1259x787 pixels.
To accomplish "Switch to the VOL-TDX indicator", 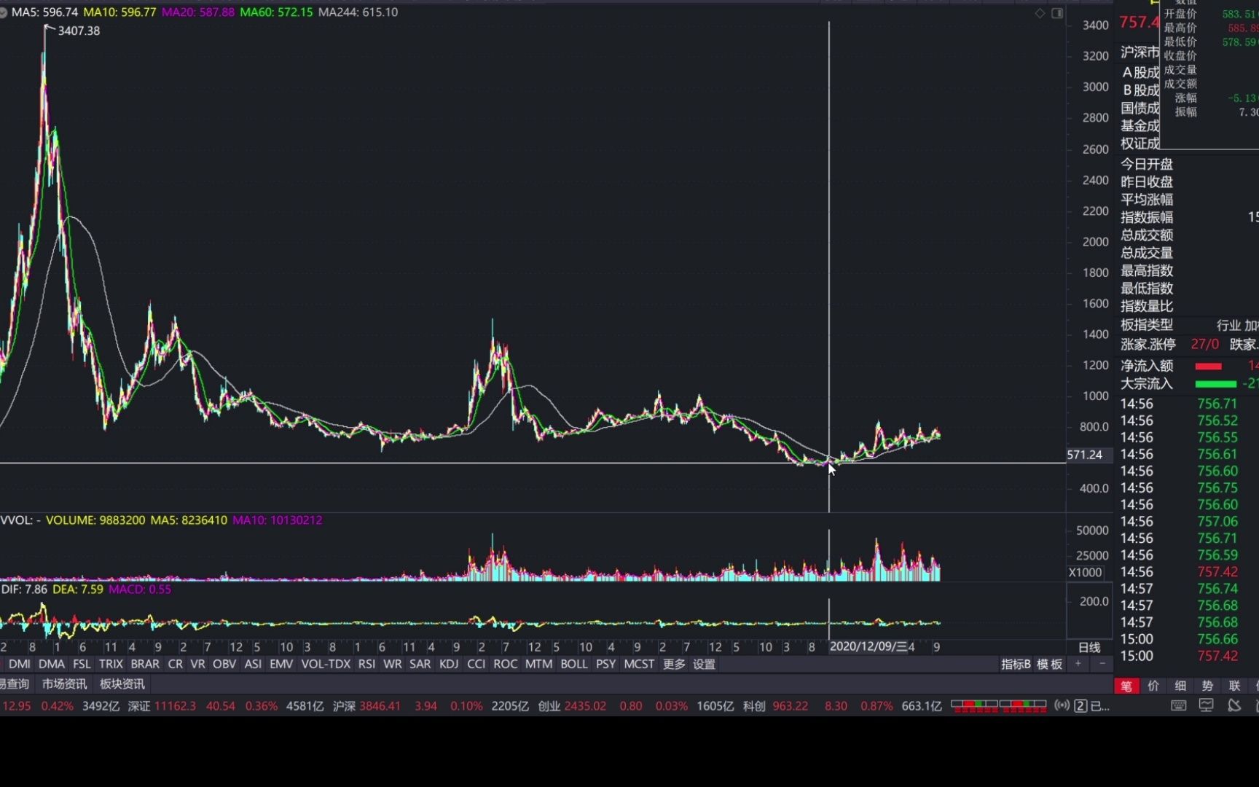I will [x=326, y=664].
